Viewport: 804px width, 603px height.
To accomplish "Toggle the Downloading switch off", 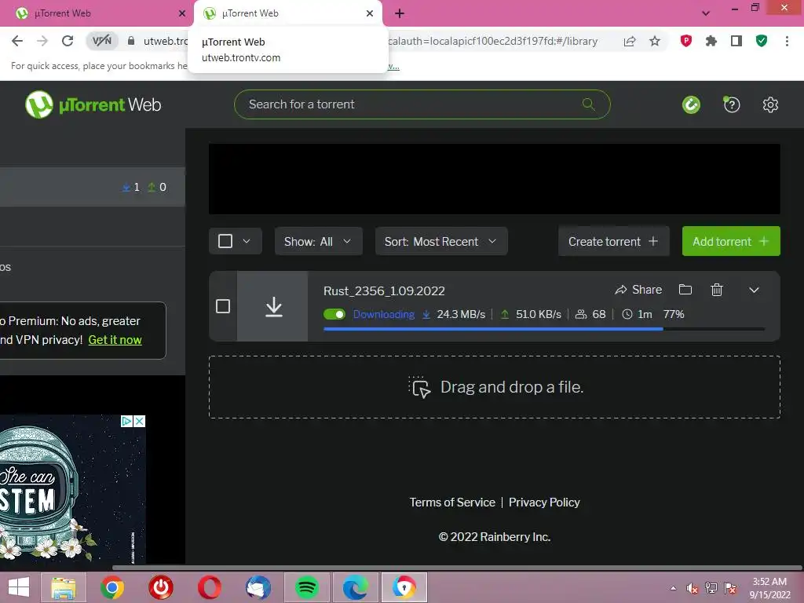I will tap(334, 314).
